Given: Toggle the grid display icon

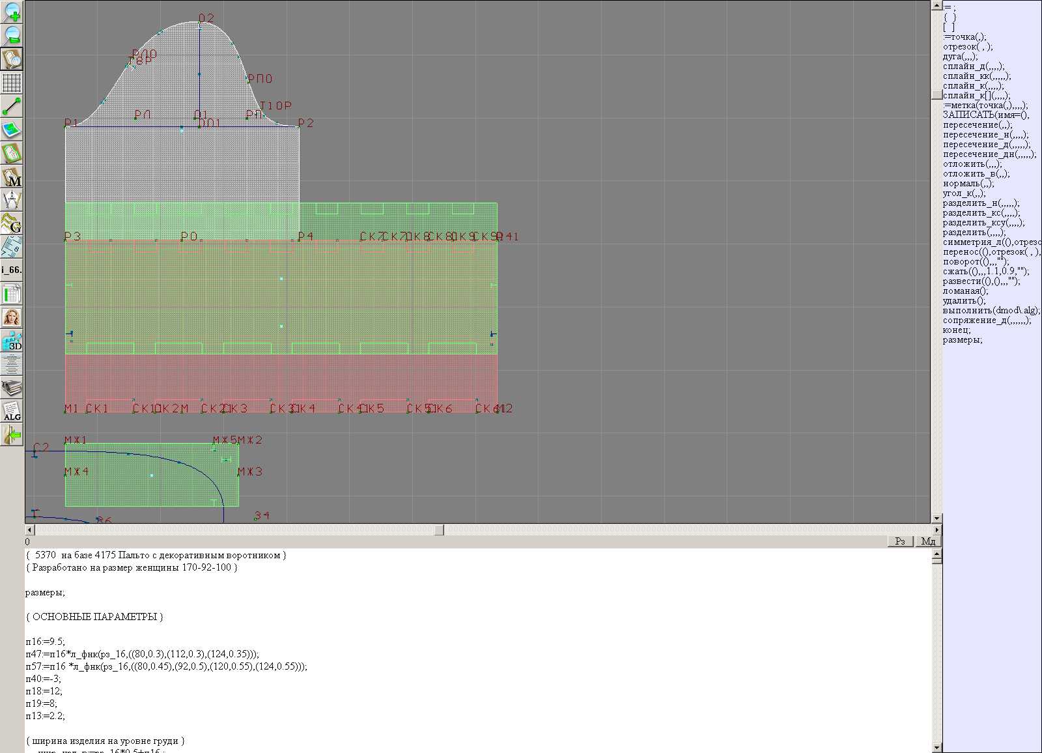Looking at the screenshot, I should [12, 83].
